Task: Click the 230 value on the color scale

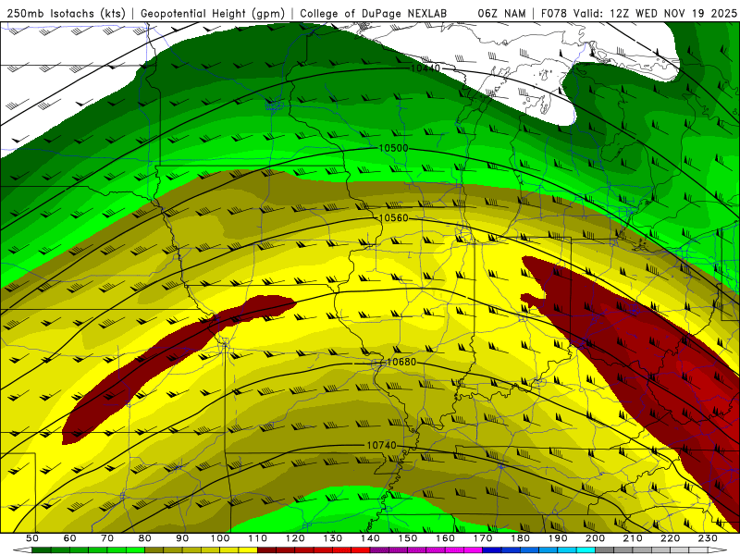Action: [x=708, y=538]
